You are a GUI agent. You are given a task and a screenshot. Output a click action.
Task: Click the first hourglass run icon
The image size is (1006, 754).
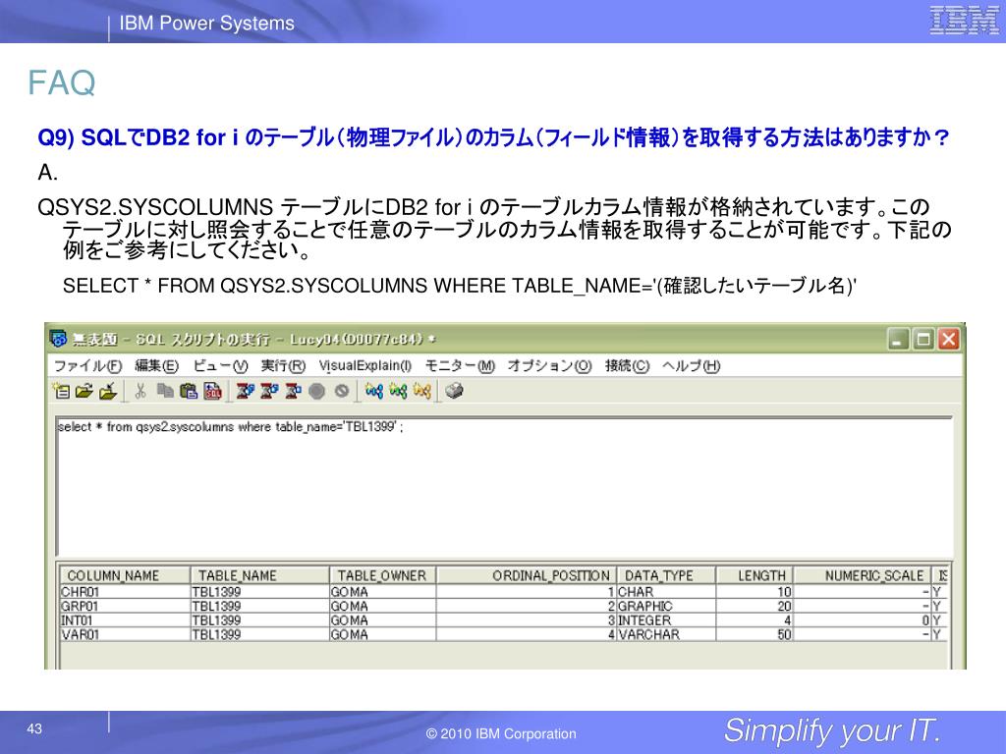(x=245, y=391)
